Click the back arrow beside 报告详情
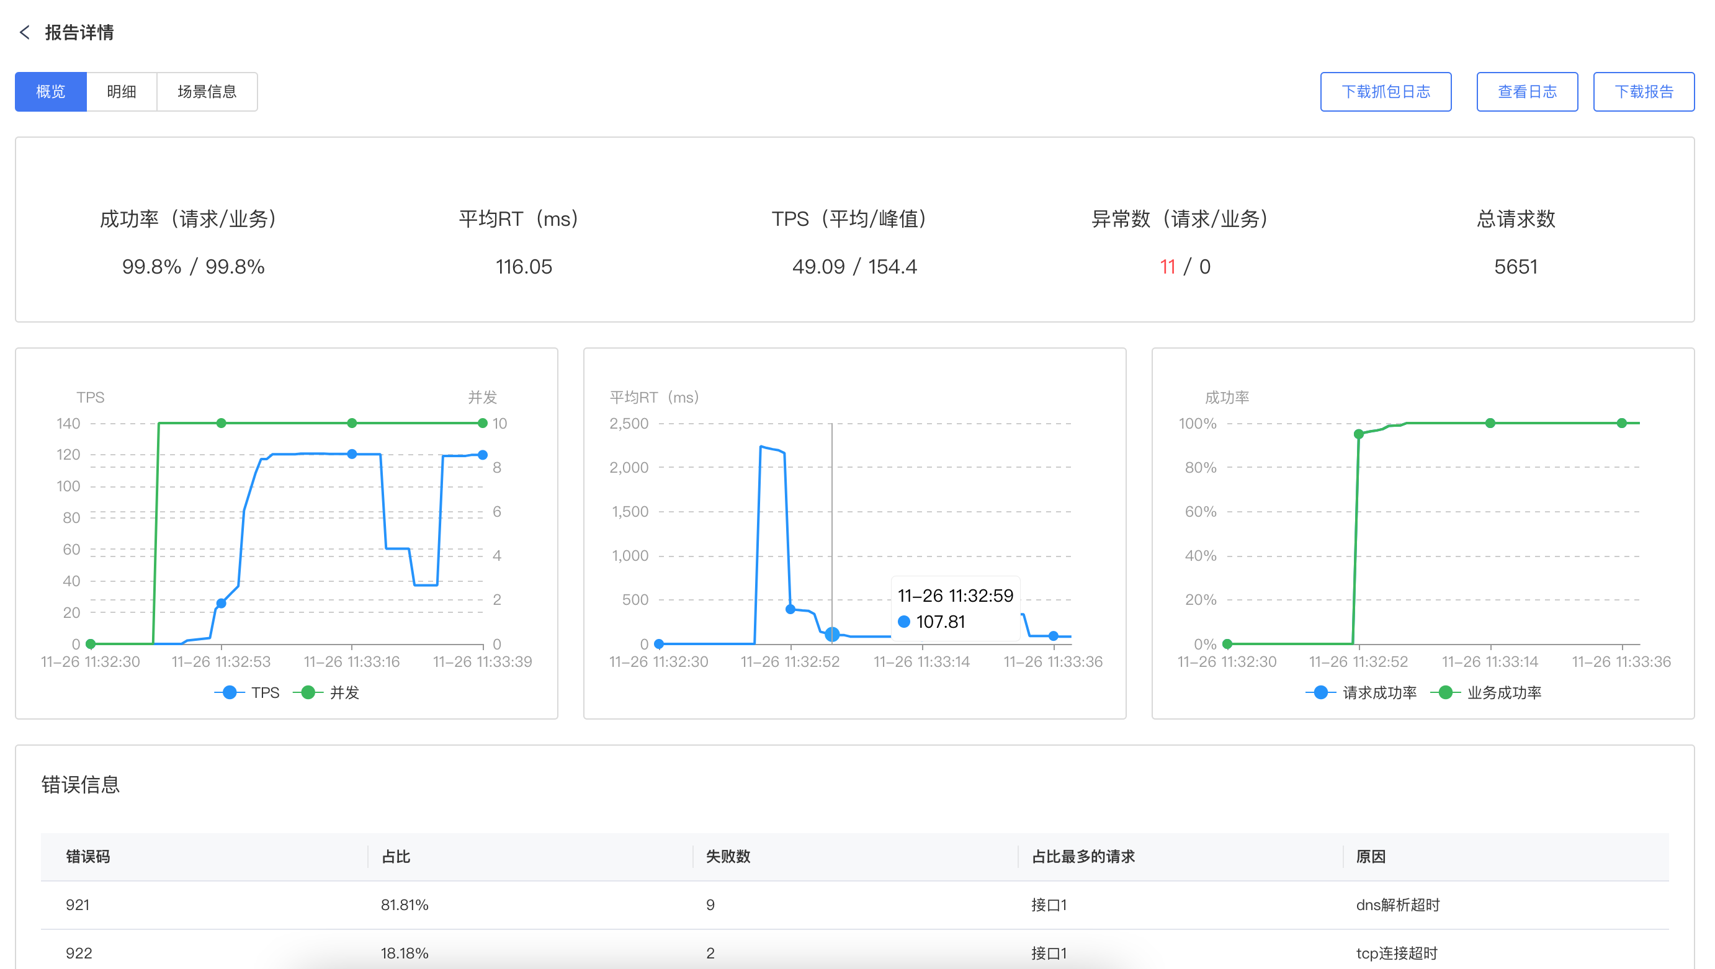The image size is (1715, 969). pos(25,32)
